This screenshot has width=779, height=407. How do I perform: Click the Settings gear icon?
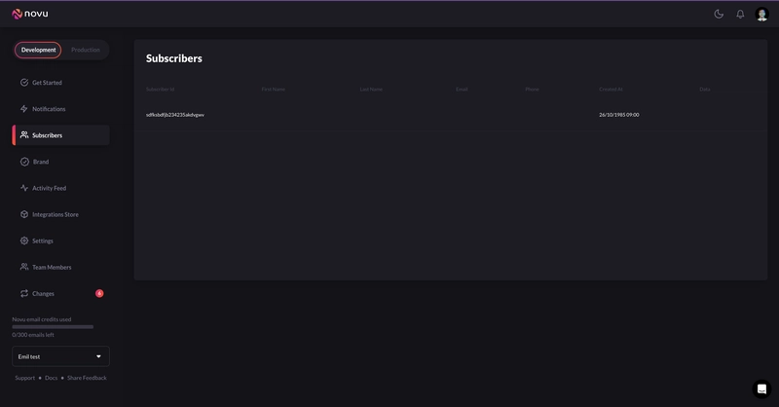(24, 240)
